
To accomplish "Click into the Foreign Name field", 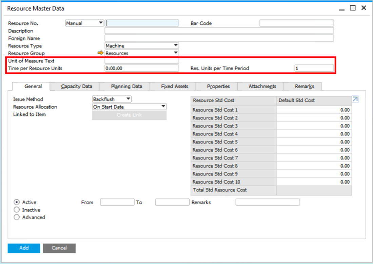I will [219, 38].
